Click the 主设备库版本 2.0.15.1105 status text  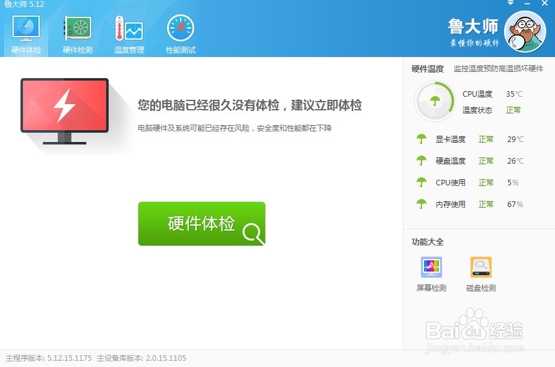141,358
